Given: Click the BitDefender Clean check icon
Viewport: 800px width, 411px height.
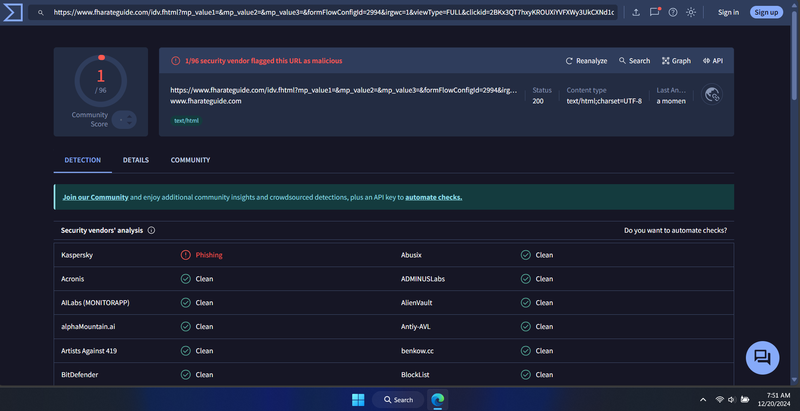Looking at the screenshot, I should point(185,375).
